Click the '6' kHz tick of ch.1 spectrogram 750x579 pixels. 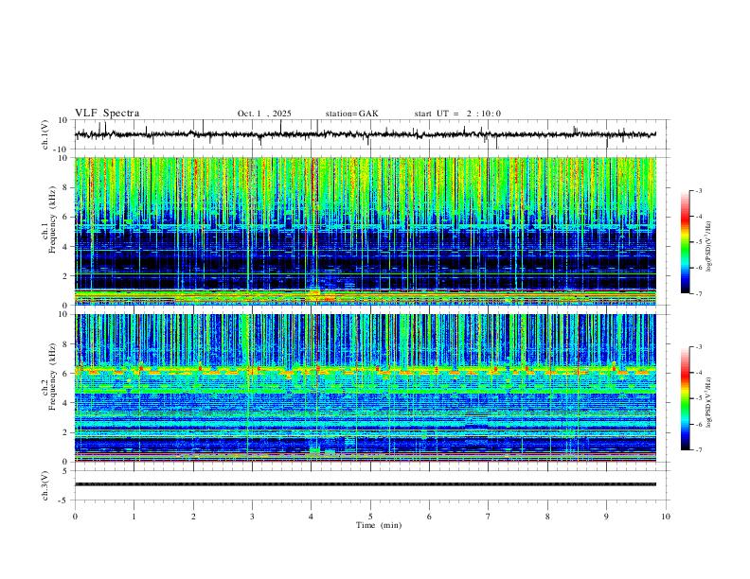(x=66, y=217)
